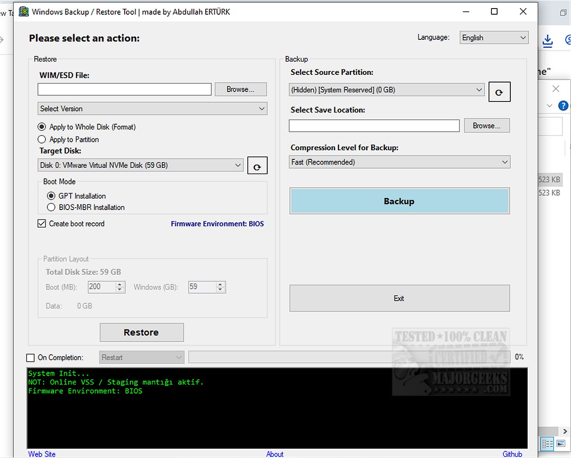Click the app icon in title bar
This screenshot has height=458, width=571.
[x=24, y=11]
